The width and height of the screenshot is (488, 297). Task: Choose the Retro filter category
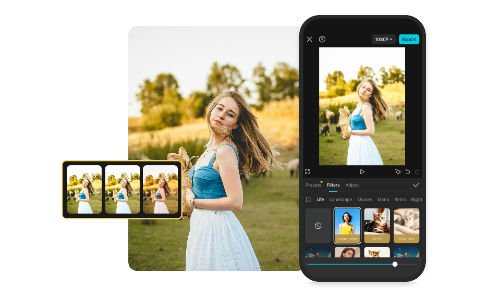pyautogui.click(x=400, y=200)
